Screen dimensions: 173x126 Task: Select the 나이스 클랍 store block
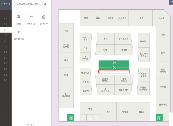[x=86, y=38]
